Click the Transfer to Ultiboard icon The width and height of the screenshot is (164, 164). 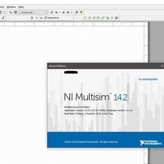[x=56, y=12]
